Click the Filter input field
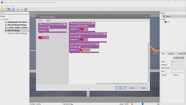This screenshot has width=186, height=105. point(15,13)
